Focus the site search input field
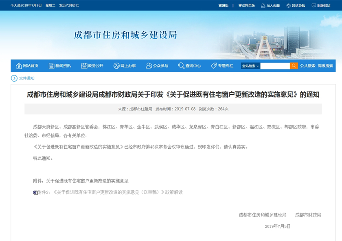The image size is (342, 241). point(275,66)
